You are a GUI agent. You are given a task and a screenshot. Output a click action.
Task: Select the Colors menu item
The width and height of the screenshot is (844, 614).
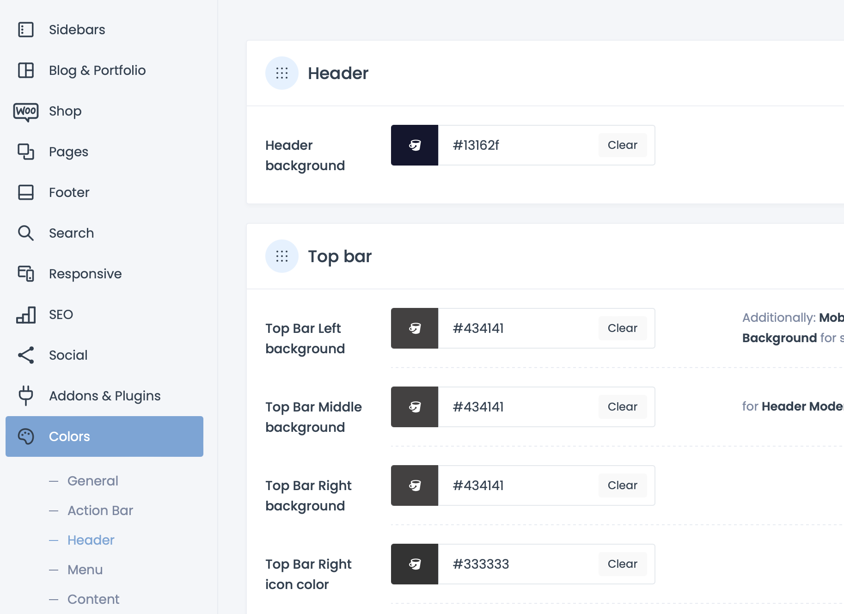[104, 436]
